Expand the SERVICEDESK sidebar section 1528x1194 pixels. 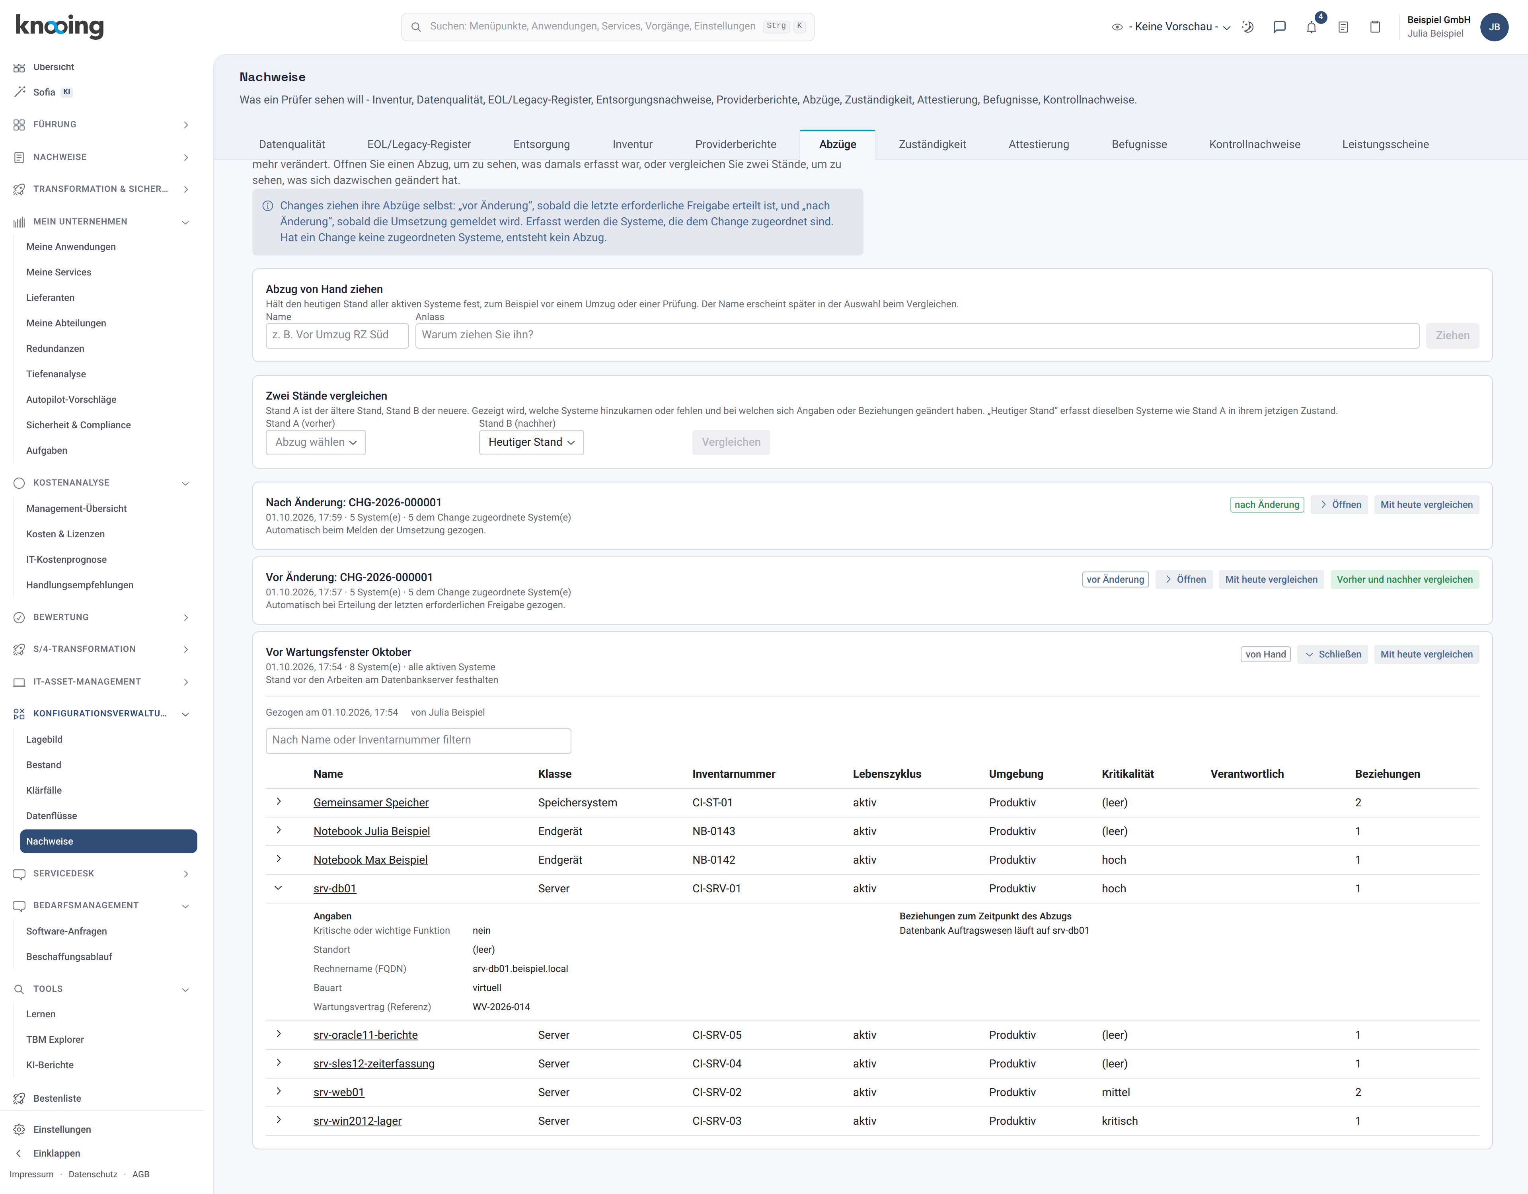(101, 874)
